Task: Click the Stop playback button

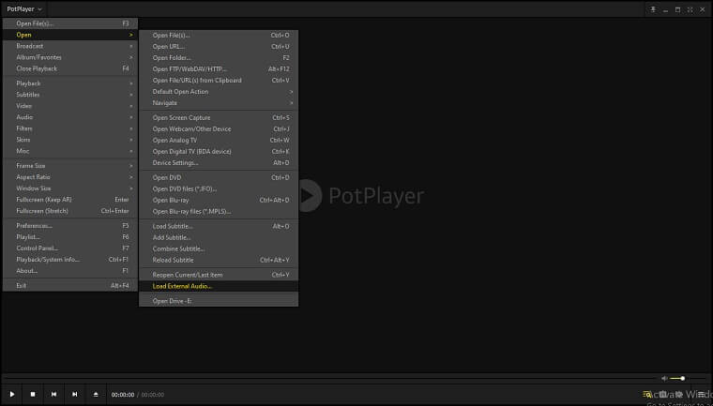Action: [33, 394]
